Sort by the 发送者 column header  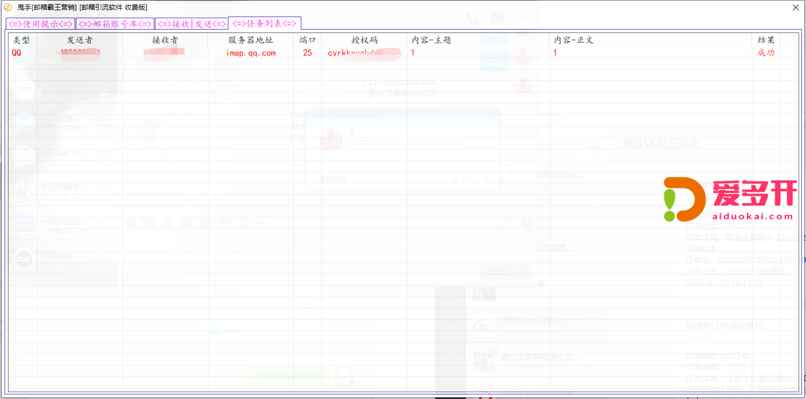coord(80,40)
